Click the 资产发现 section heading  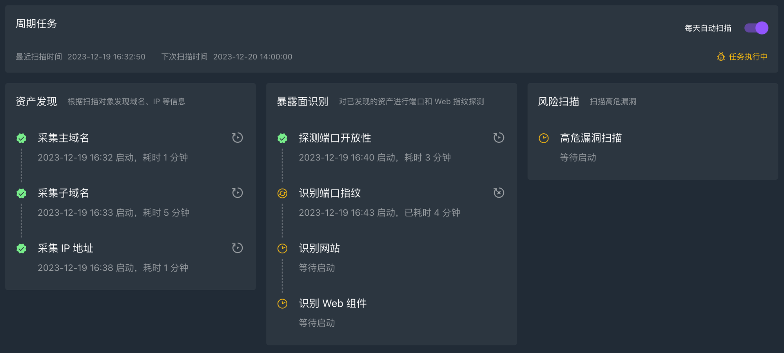click(x=36, y=102)
